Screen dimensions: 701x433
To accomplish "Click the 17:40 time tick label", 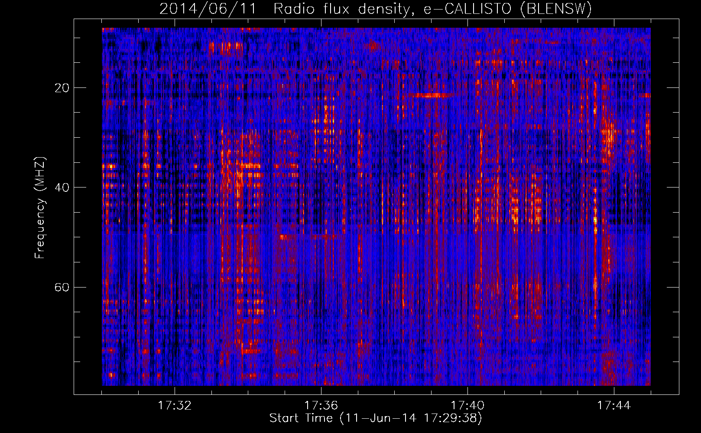I will coord(467,405).
